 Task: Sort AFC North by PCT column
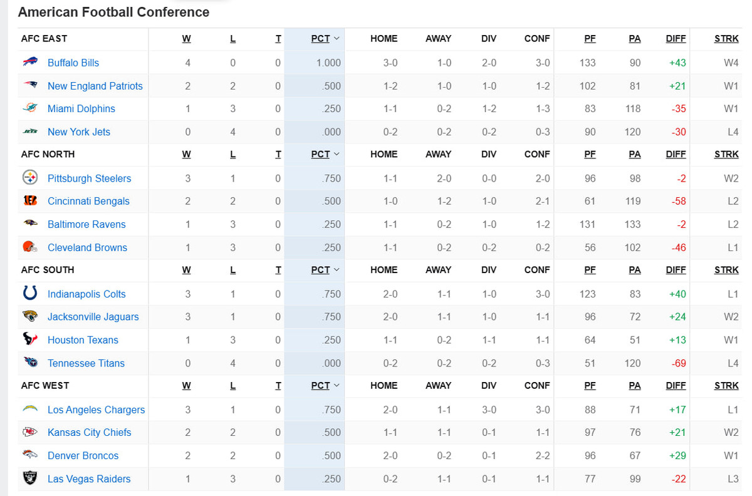tap(320, 154)
